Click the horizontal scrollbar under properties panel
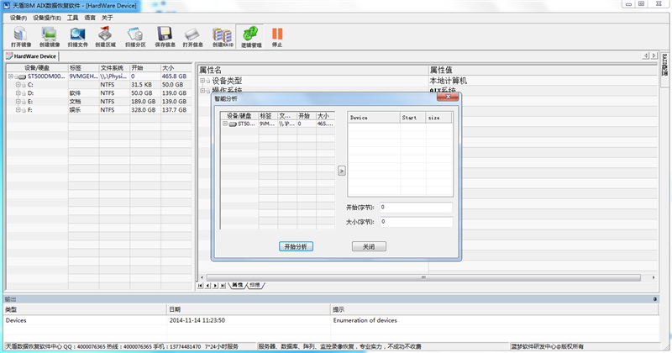 pyautogui.click(x=423, y=277)
